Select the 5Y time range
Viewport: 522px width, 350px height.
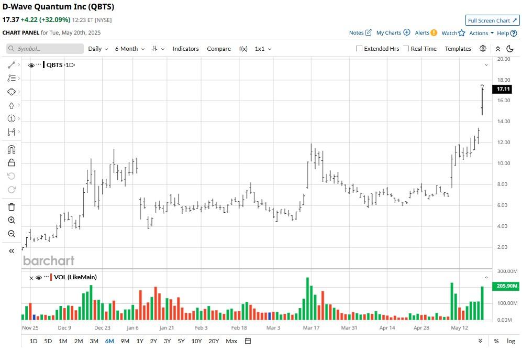click(181, 341)
